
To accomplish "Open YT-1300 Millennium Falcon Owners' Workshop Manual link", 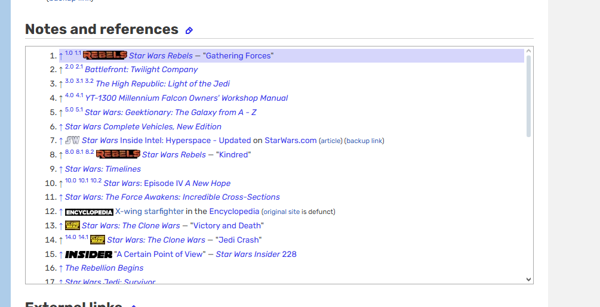I will click(186, 98).
